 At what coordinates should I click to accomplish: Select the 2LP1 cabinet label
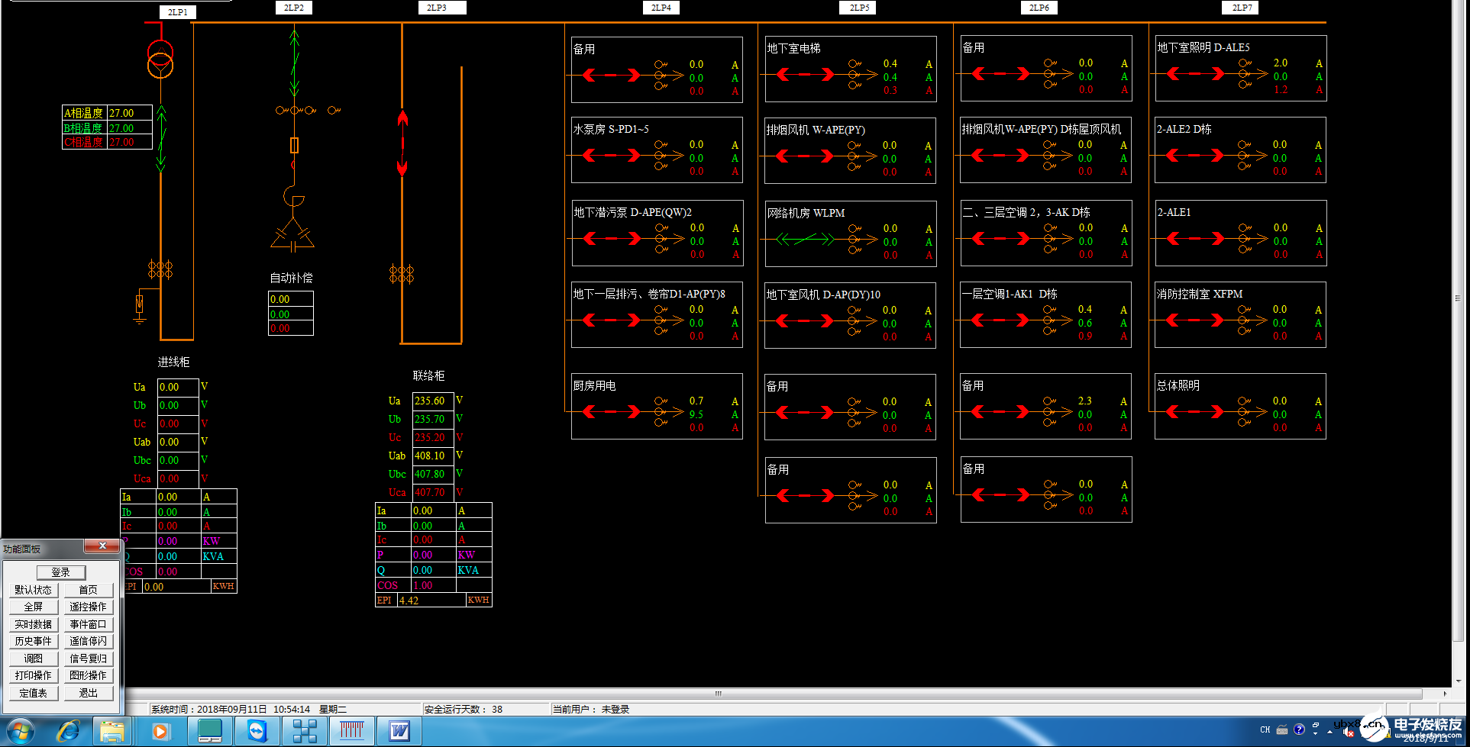[177, 12]
